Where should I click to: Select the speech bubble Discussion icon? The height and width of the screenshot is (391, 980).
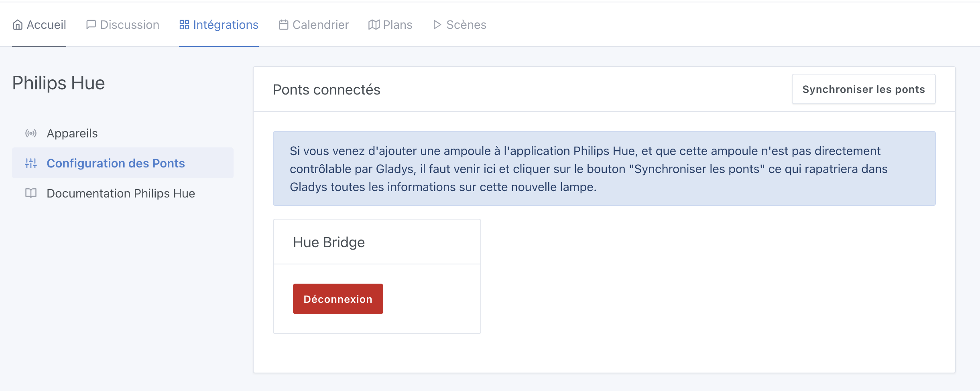pos(91,24)
